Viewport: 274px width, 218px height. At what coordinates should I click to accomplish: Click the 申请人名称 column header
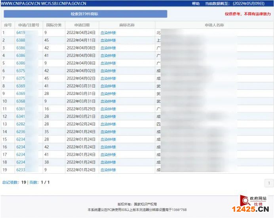pyautogui.click(x=214, y=25)
